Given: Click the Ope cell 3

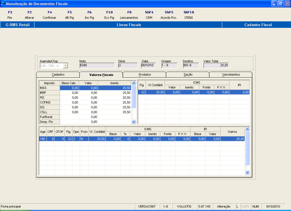Looking at the screenshot, I should (76, 139).
